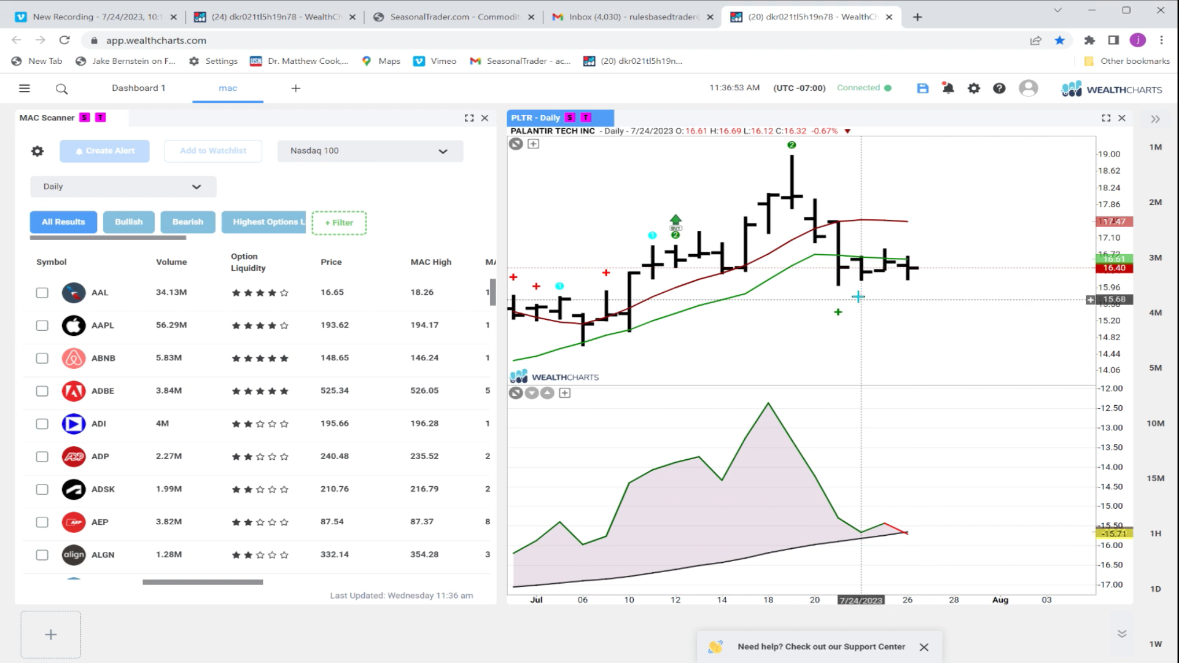Viewport: 1179px width, 663px height.
Task: Tick the ADBE row checkbox
Action: coord(42,391)
